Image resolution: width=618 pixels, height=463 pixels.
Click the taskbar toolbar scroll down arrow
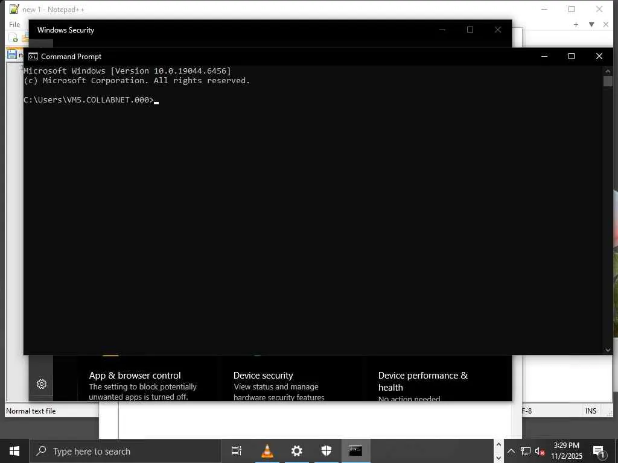pos(499,458)
